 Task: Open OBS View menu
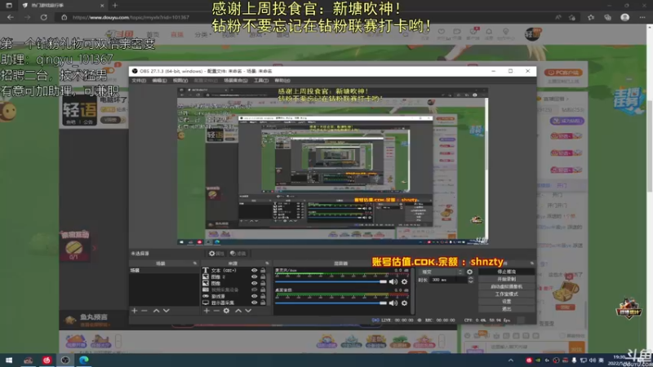click(x=180, y=80)
